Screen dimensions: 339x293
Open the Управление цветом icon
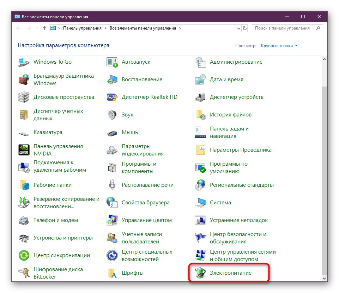point(112,220)
